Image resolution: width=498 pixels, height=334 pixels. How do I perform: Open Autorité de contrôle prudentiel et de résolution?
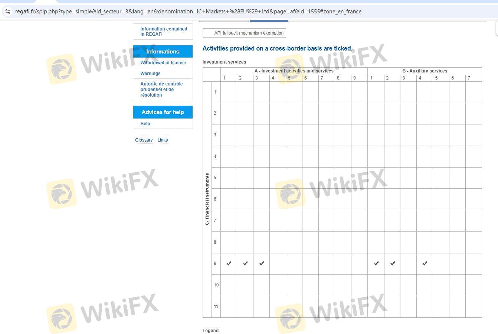[x=161, y=90]
